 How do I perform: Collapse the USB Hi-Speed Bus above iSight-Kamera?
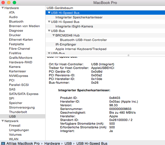point(49,22)
